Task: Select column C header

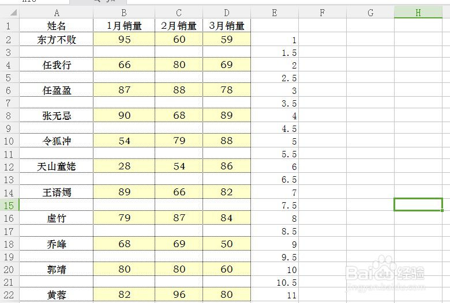Action: [x=179, y=13]
